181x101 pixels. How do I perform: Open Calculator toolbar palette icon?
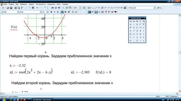coord(89,12)
